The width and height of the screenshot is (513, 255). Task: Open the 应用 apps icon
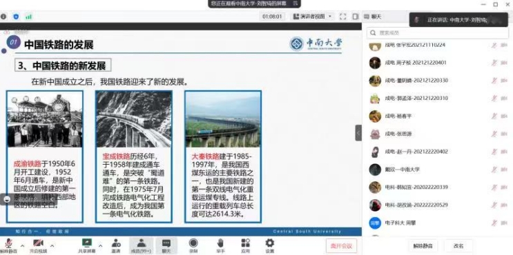pyautogui.click(x=245, y=246)
